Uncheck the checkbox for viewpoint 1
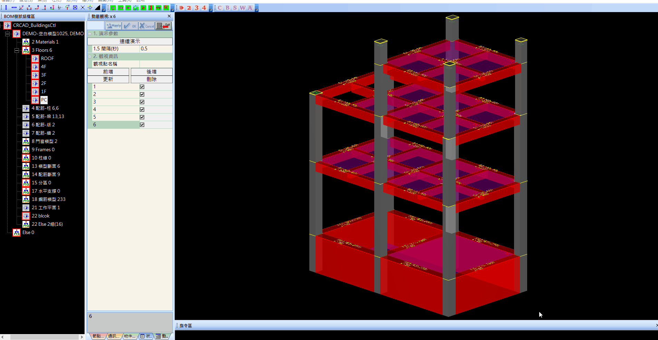 142,87
